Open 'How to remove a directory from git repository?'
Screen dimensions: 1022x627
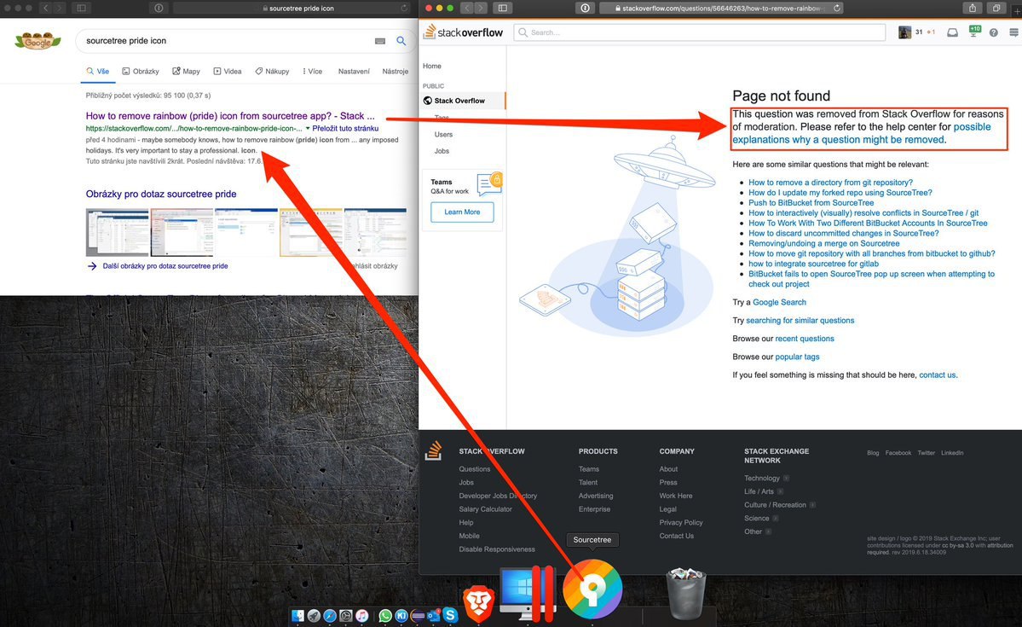[830, 183]
